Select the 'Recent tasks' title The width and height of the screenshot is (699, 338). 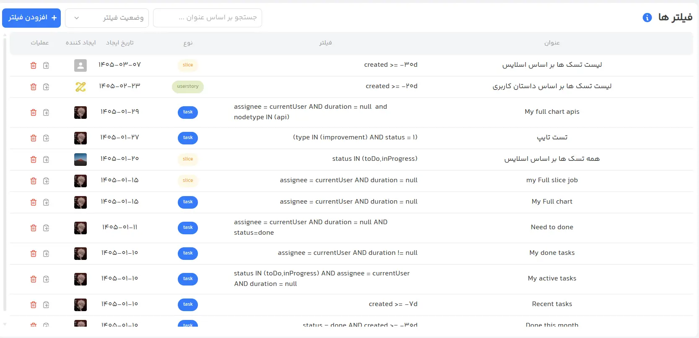(552, 304)
